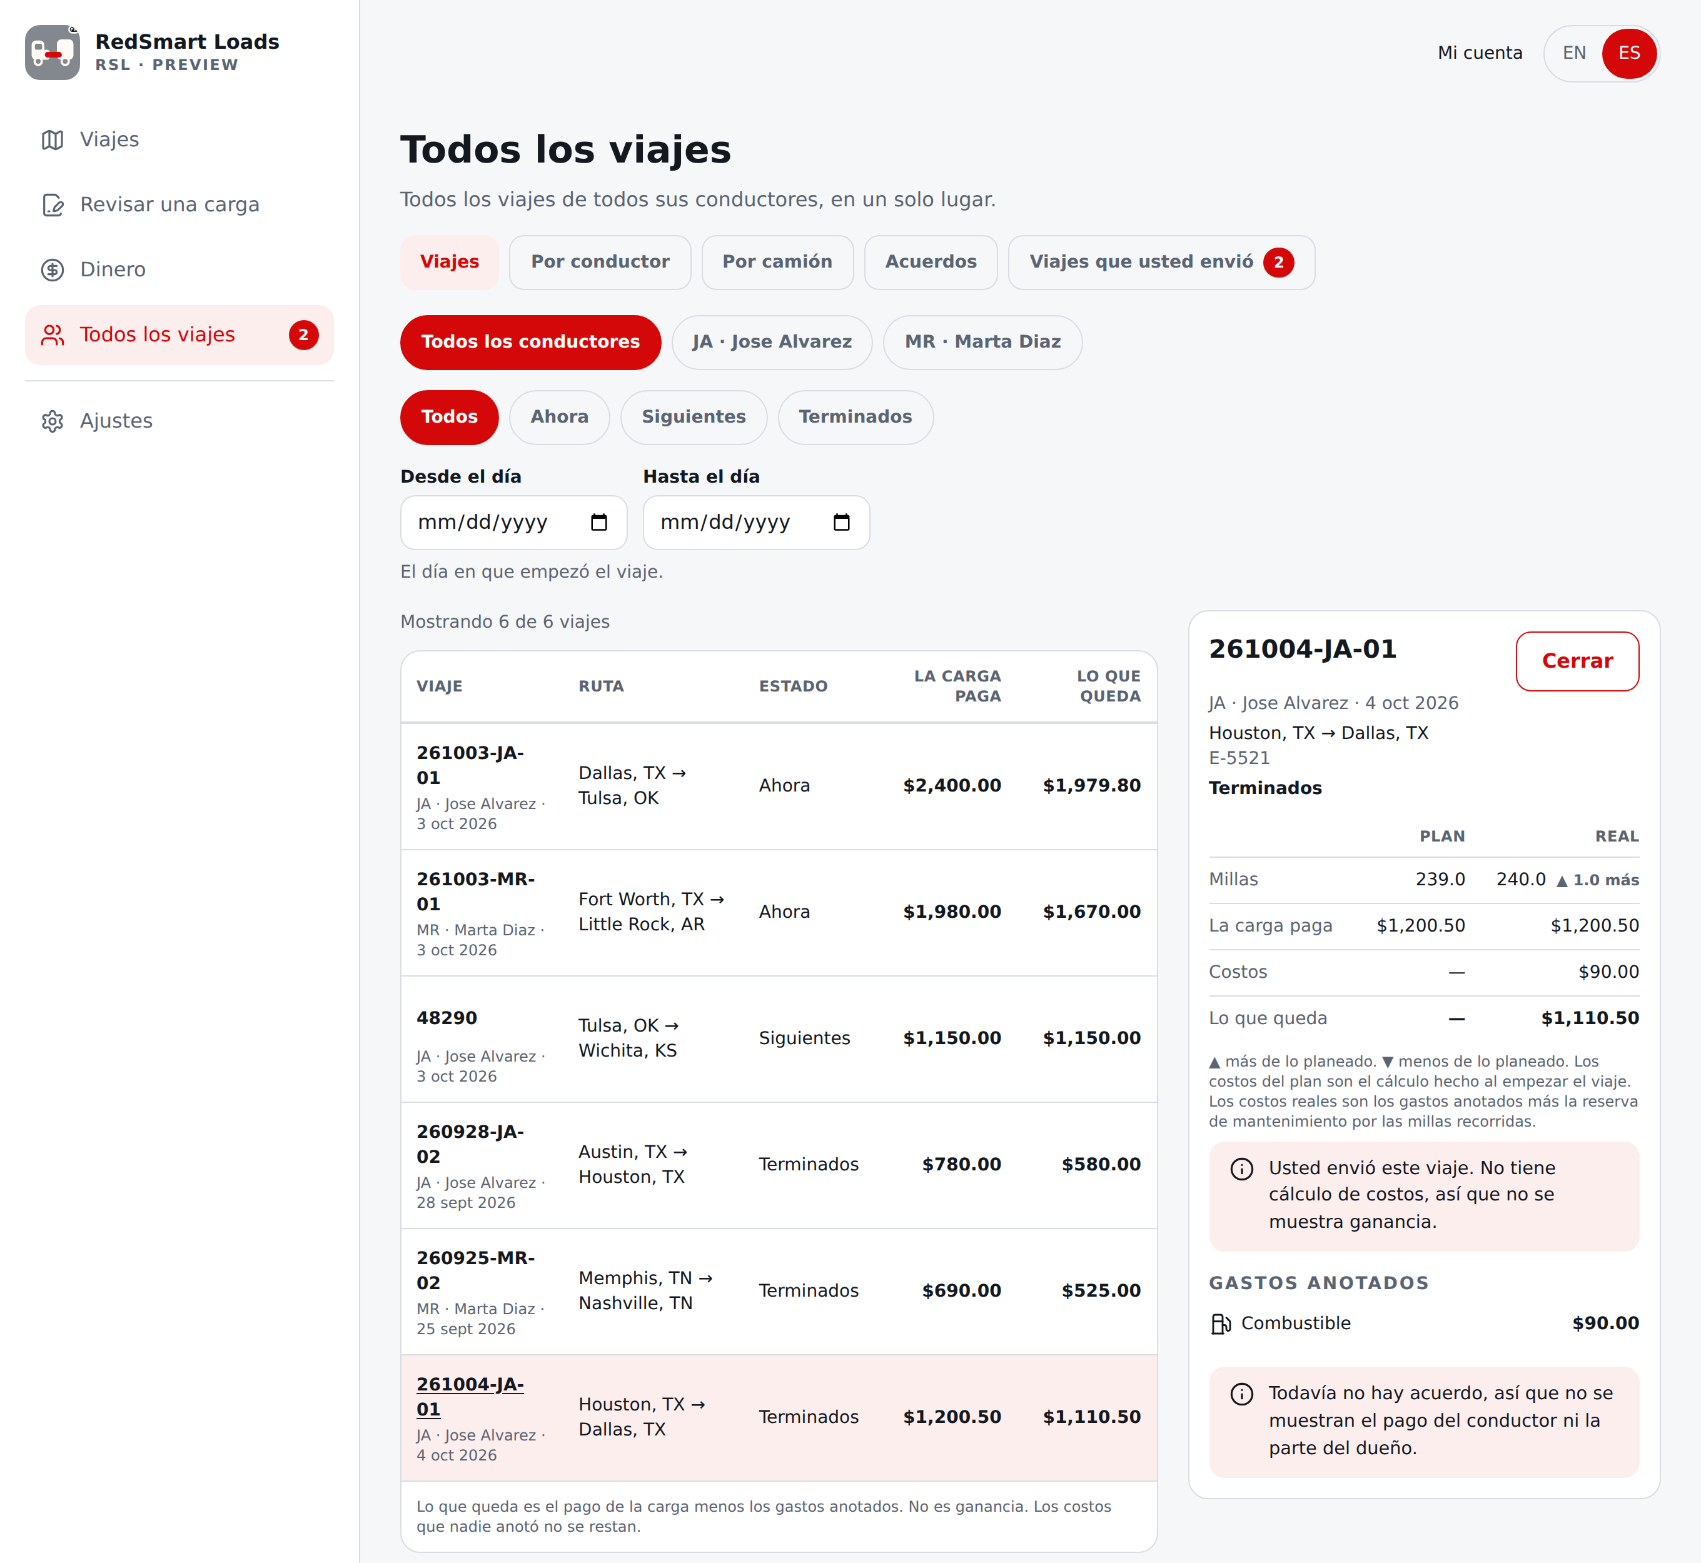Go to Revisar una carga in sidebar
This screenshot has width=1701, height=1563.
[179, 204]
